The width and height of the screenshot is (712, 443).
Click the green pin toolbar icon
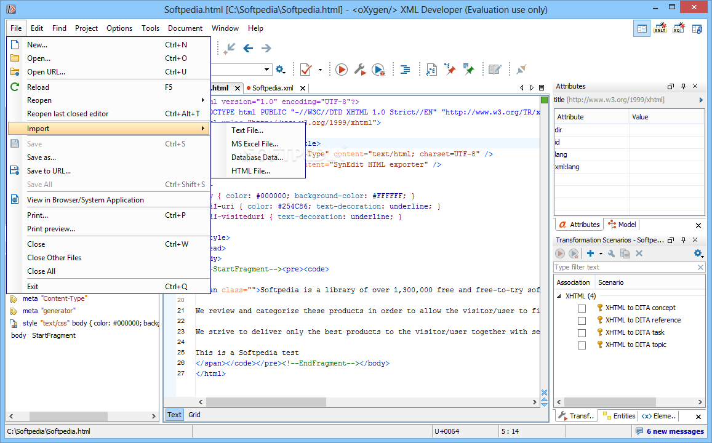468,70
